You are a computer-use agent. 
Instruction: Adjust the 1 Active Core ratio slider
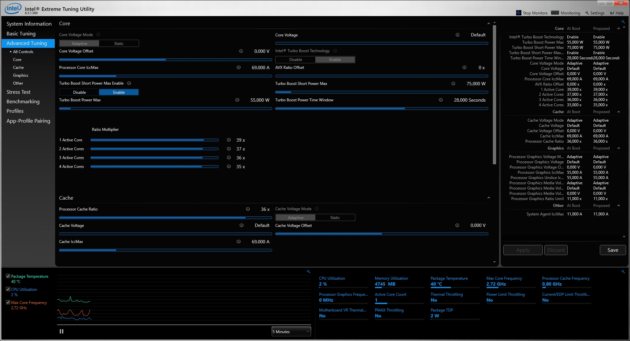pyautogui.click(x=155, y=140)
